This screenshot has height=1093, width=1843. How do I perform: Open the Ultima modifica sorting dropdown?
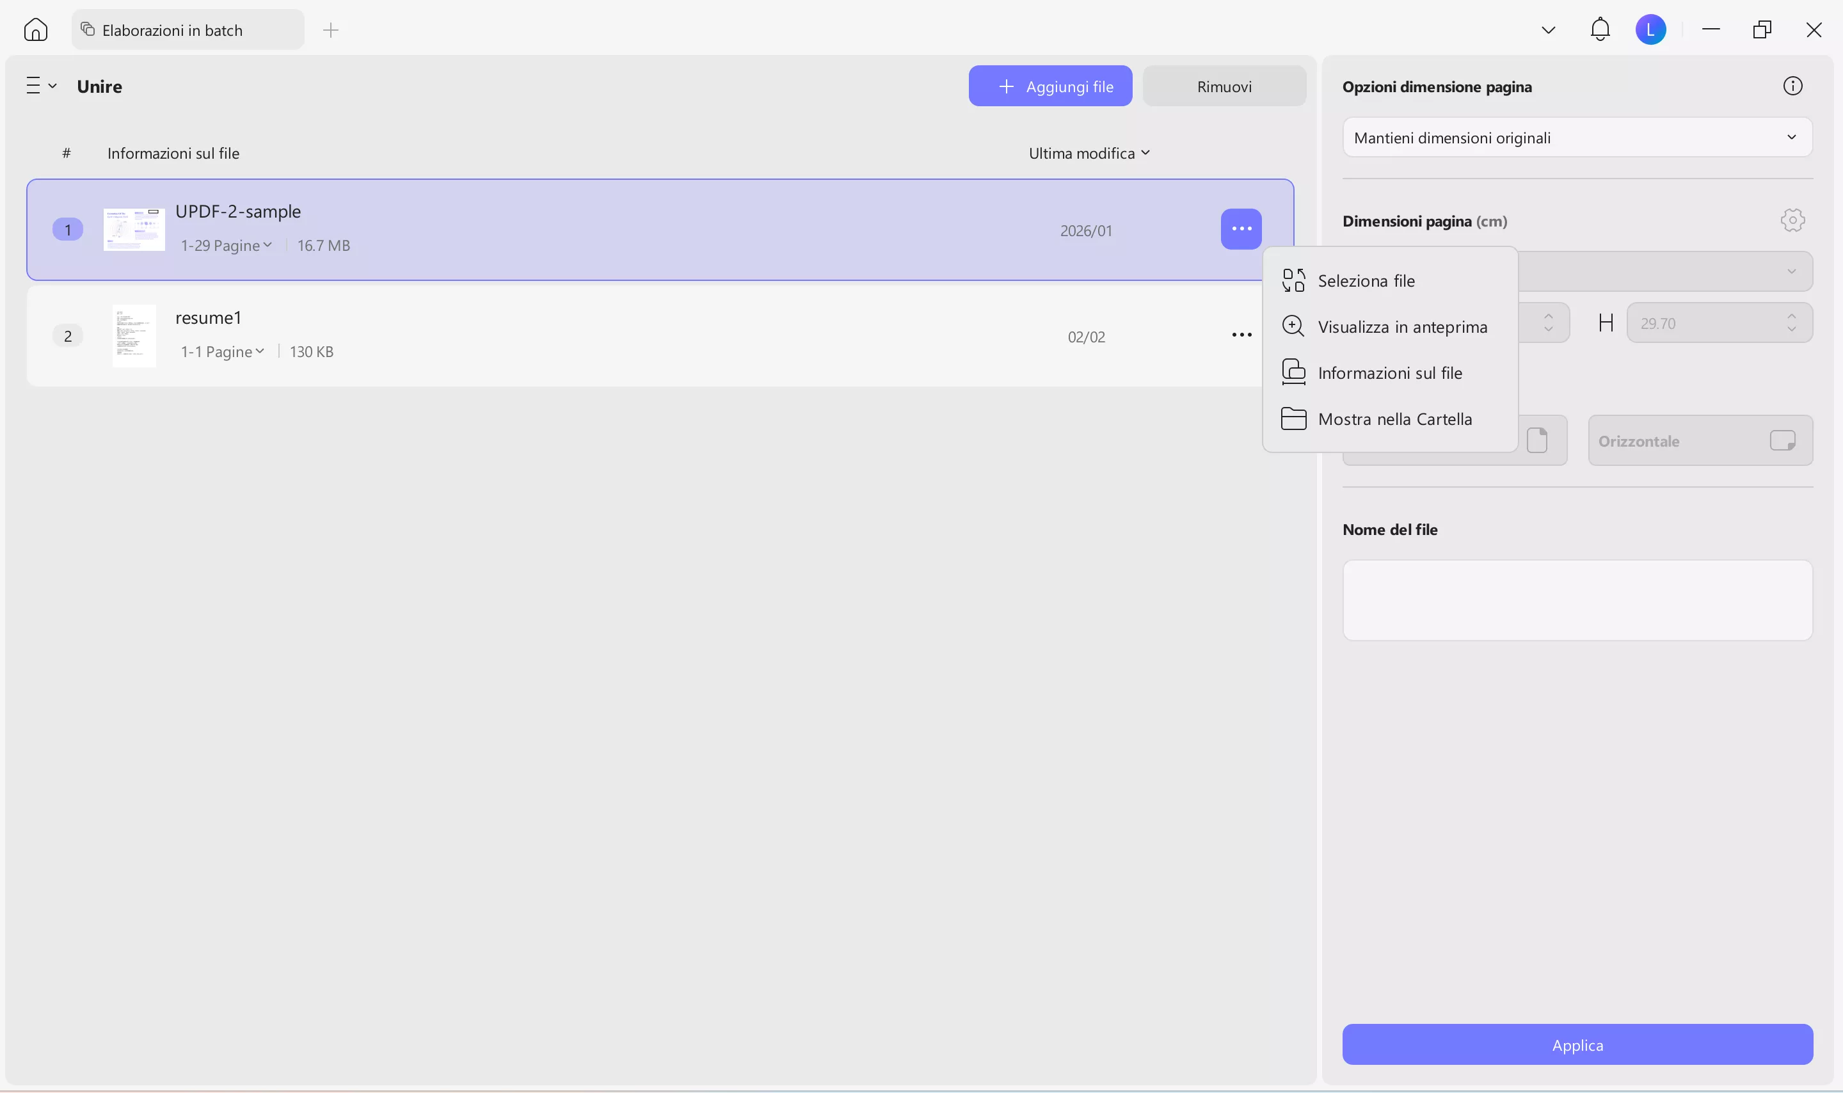pos(1089,152)
